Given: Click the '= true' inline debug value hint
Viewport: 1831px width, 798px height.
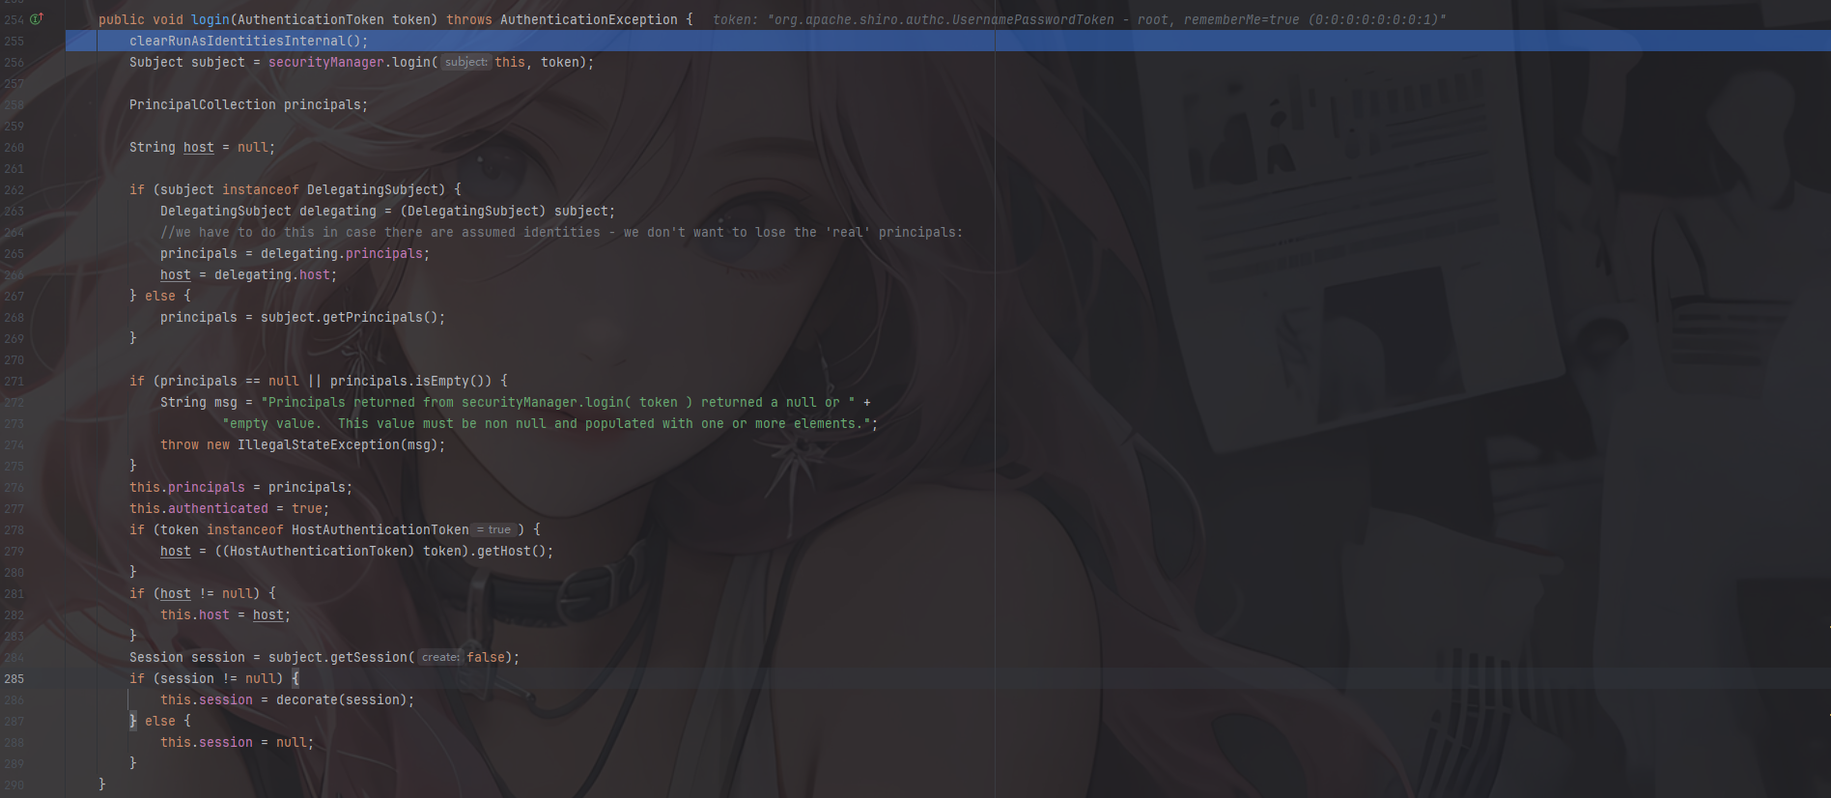Looking at the screenshot, I should point(494,529).
